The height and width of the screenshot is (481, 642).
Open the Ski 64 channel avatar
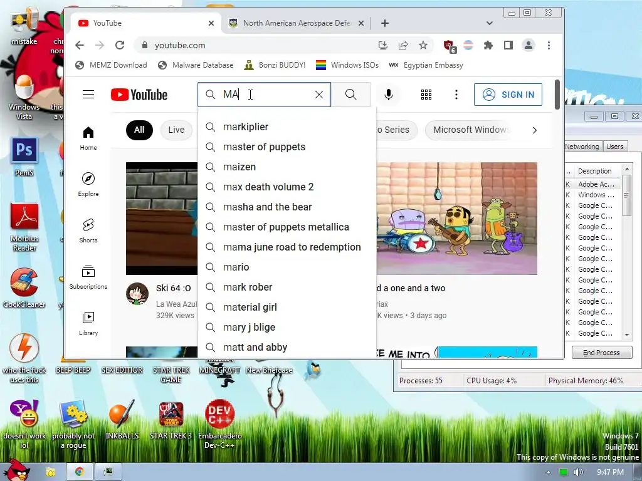coord(137,294)
